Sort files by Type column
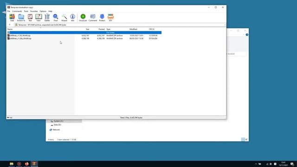This screenshot has height=167, width=297. click(x=108, y=29)
